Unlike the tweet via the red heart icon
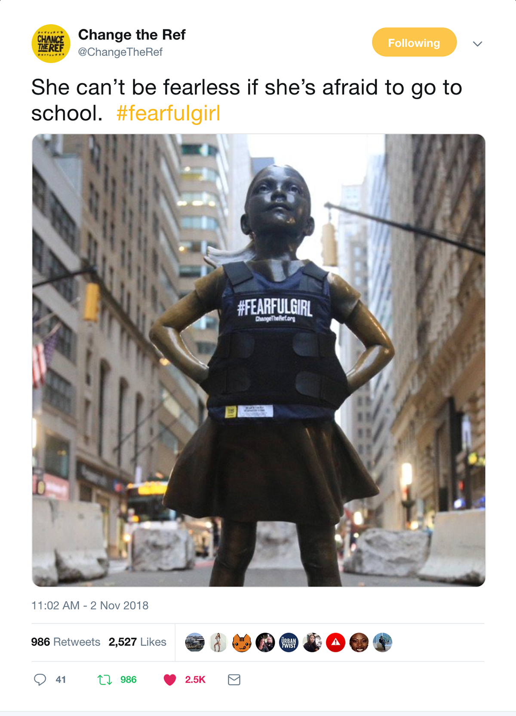 click(170, 679)
